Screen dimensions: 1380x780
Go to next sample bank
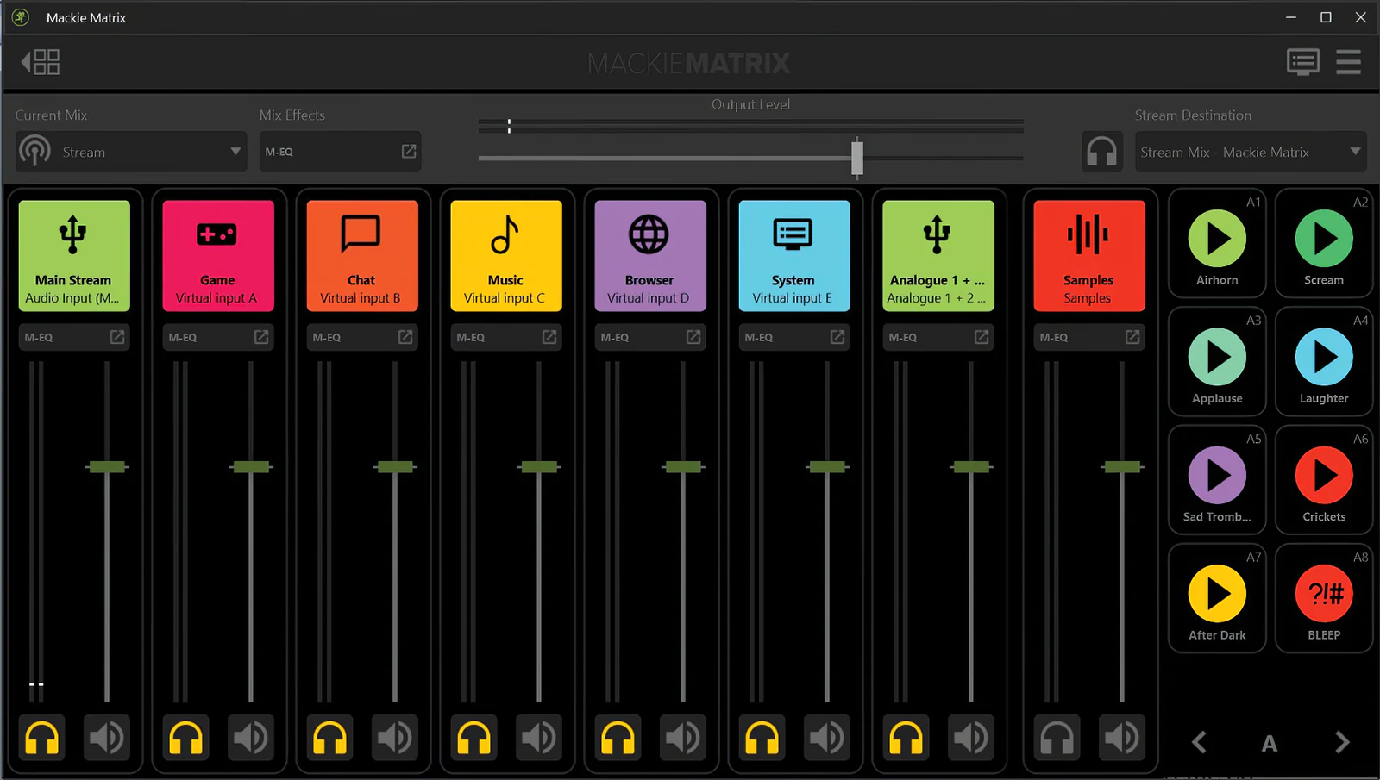coord(1342,742)
